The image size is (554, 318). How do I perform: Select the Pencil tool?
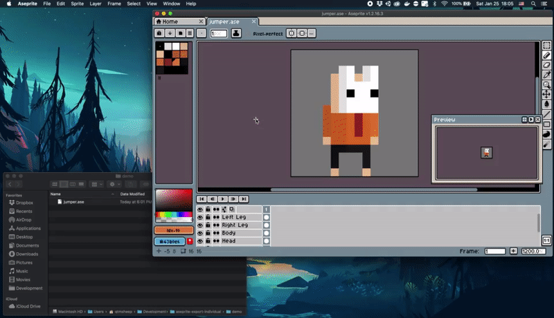click(546, 55)
